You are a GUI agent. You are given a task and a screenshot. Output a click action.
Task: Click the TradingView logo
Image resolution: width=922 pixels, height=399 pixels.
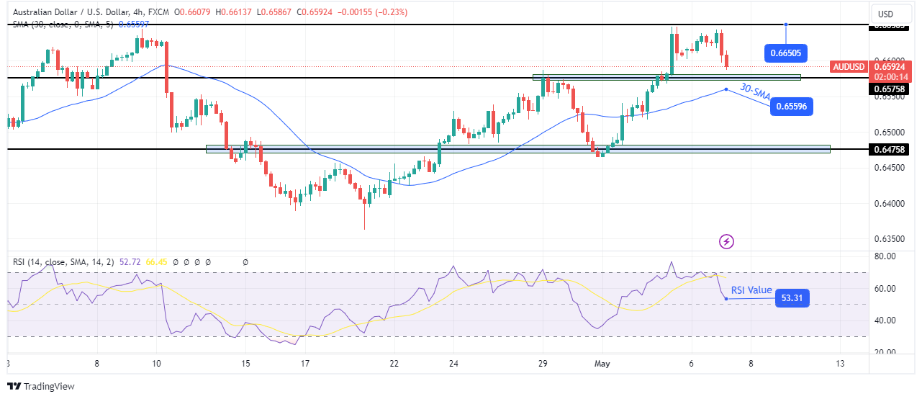[x=40, y=386]
